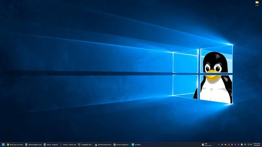Switch to the Remmina Remote Desktop window
Viewport: 262px width, 147px height.
(103, 145)
